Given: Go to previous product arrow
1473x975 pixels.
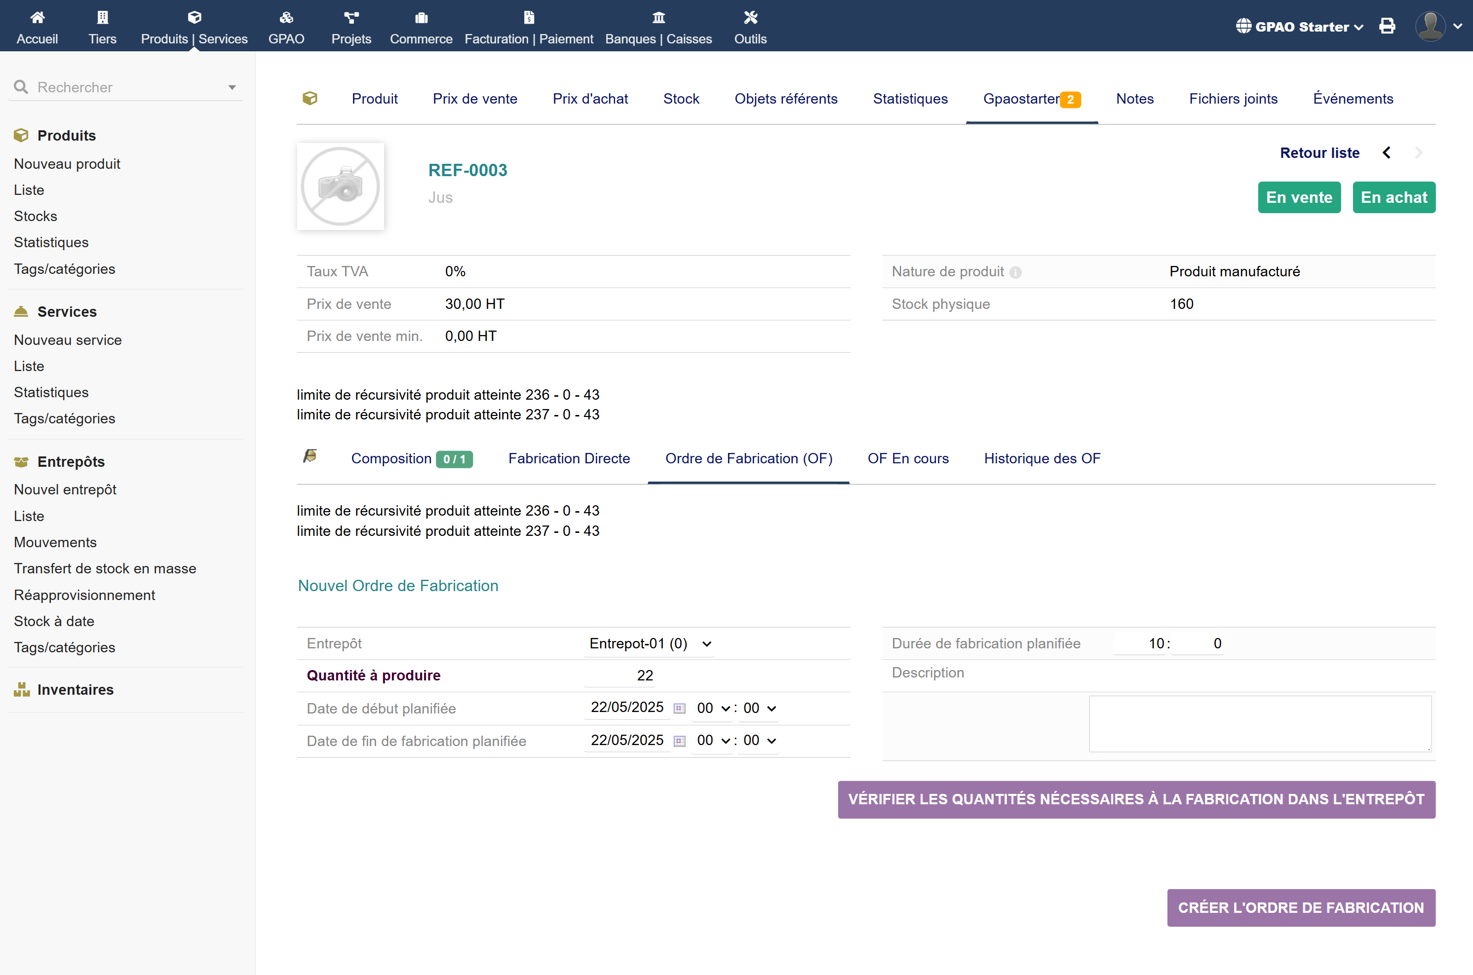Looking at the screenshot, I should point(1387,153).
